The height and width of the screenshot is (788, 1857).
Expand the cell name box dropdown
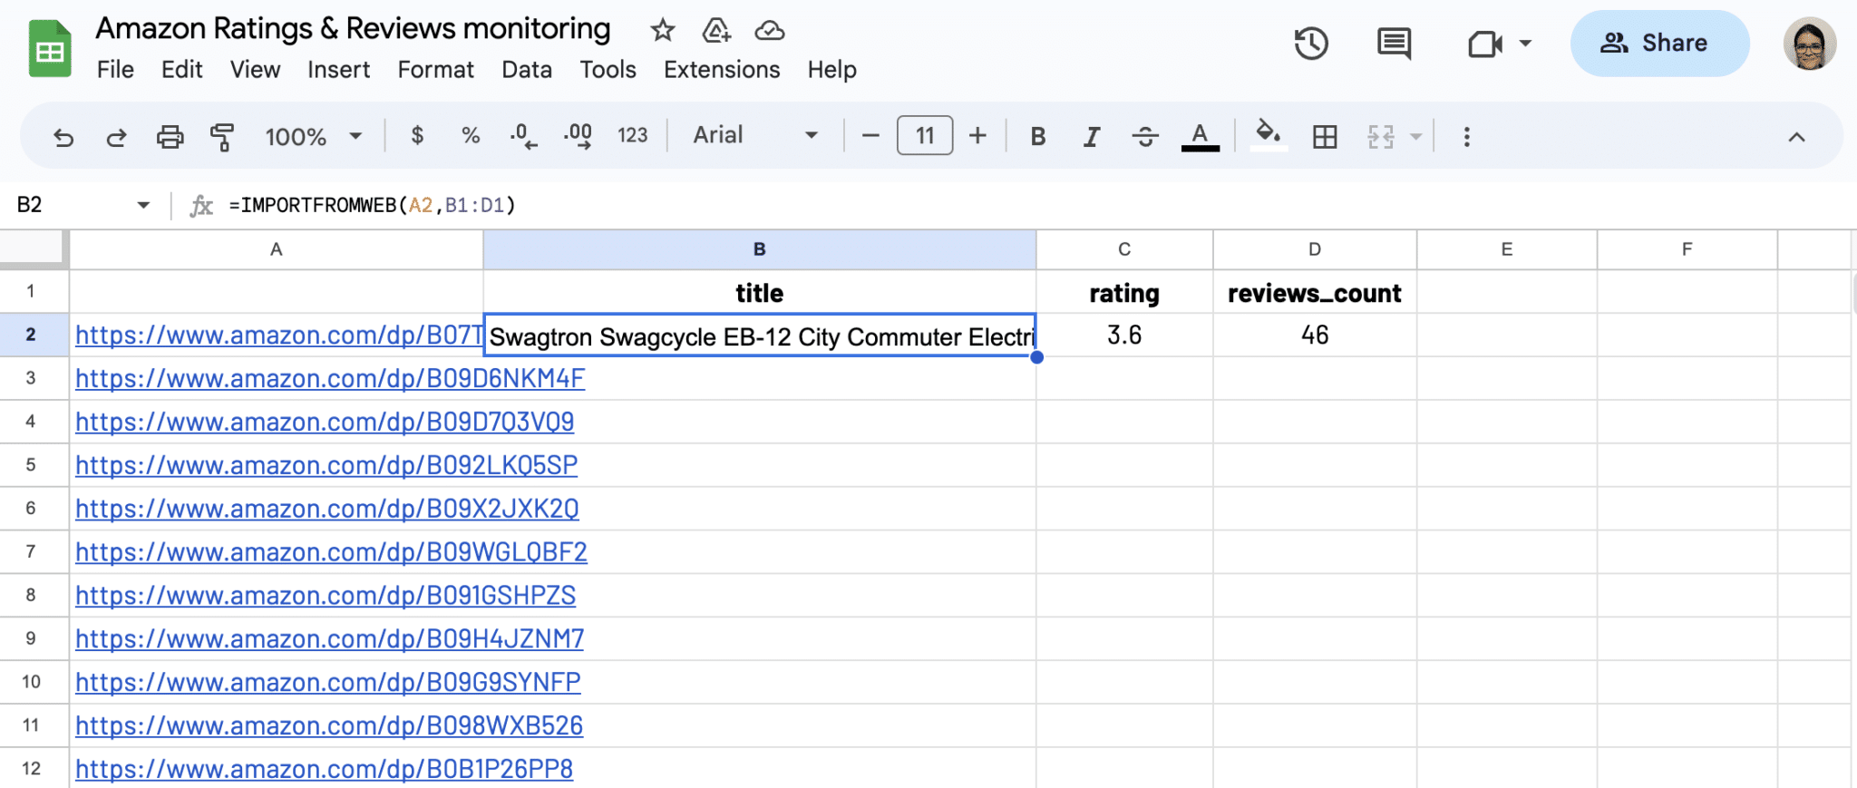tap(143, 205)
